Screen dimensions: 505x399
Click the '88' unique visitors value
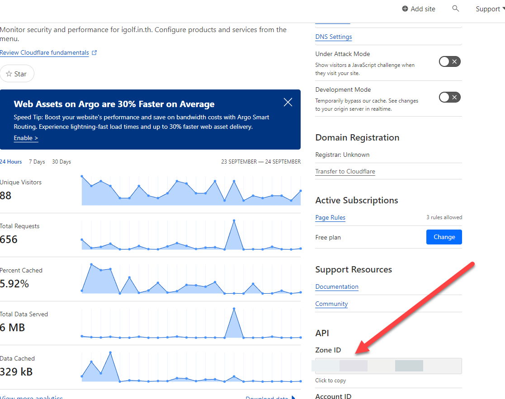(x=5, y=196)
